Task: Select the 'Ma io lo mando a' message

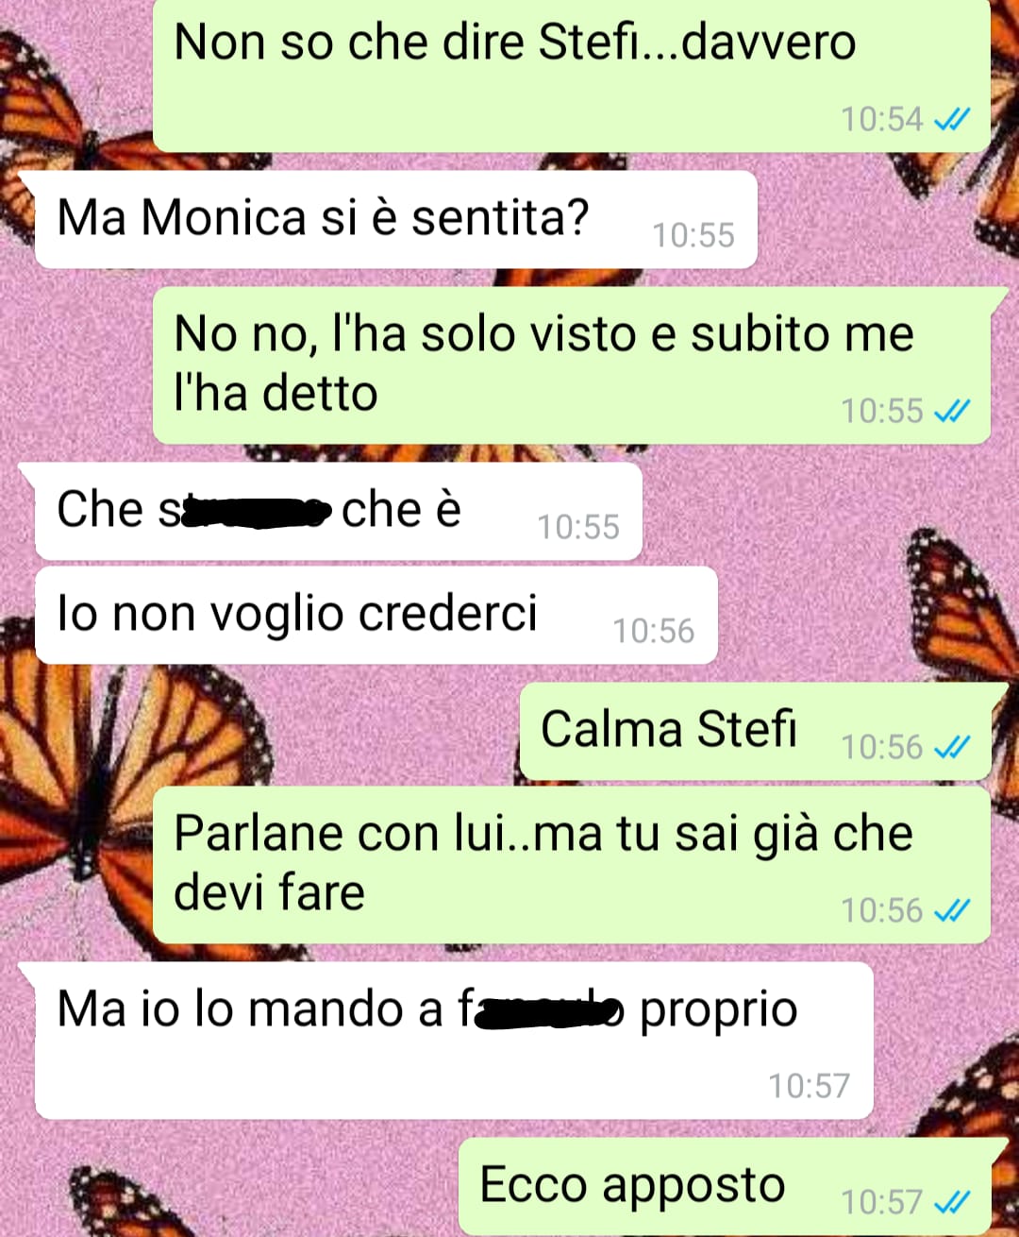Action: (454, 1041)
